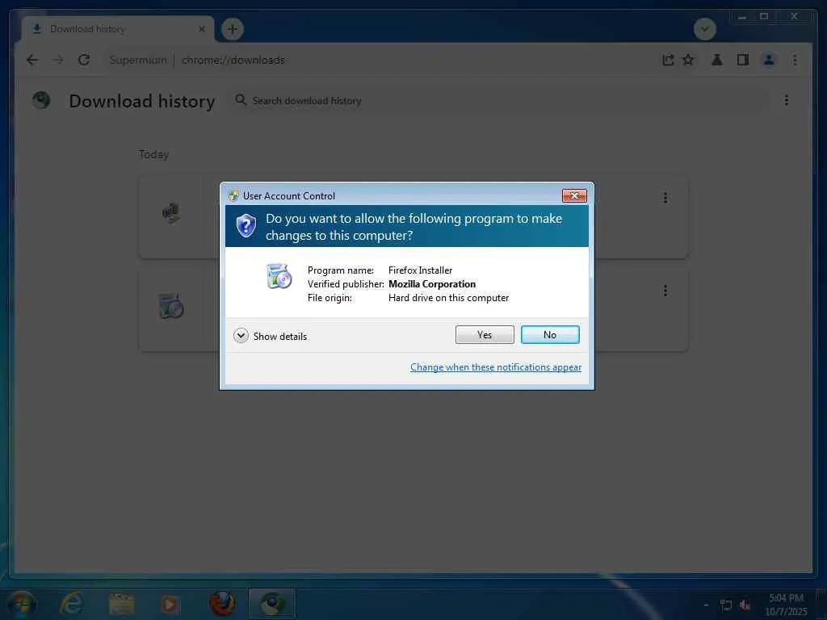Screen dimensions: 827x620
Task: Open 'Change when these notifications appear' link
Action: pyautogui.click(x=496, y=367)
